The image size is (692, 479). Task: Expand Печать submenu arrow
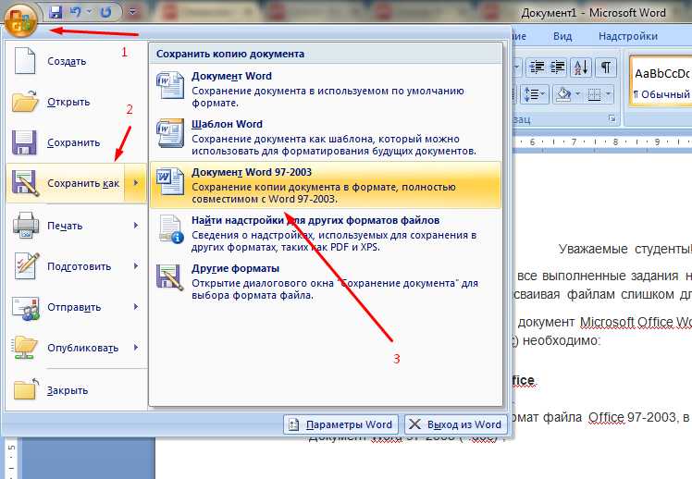click(x=136, y=226)
